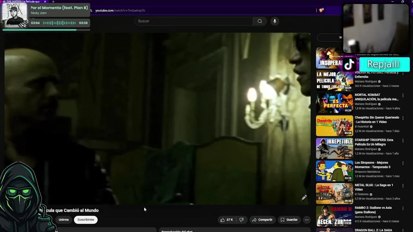
Task: Click Nicky Jam album art thumbnail
Action: point(15,15)
